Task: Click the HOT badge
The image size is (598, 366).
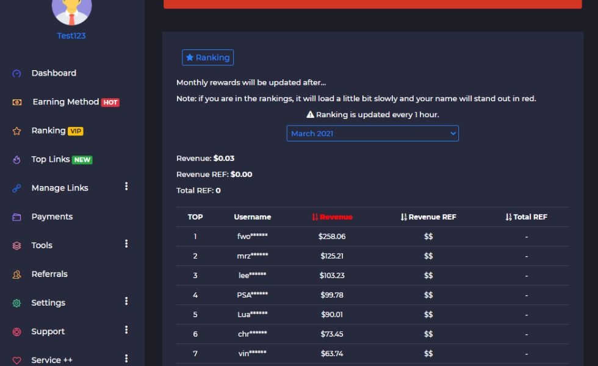Action: 110,102
